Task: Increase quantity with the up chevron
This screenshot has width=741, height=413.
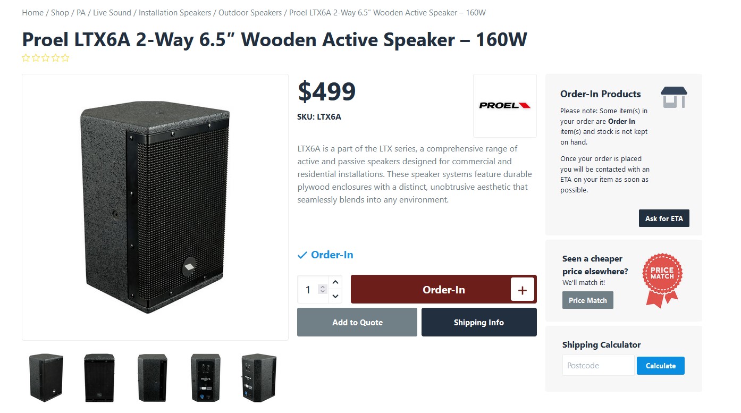Action: pos(335,282)
